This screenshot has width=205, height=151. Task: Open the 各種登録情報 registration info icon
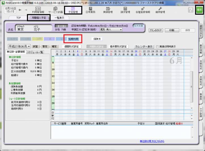coord(143,10)
